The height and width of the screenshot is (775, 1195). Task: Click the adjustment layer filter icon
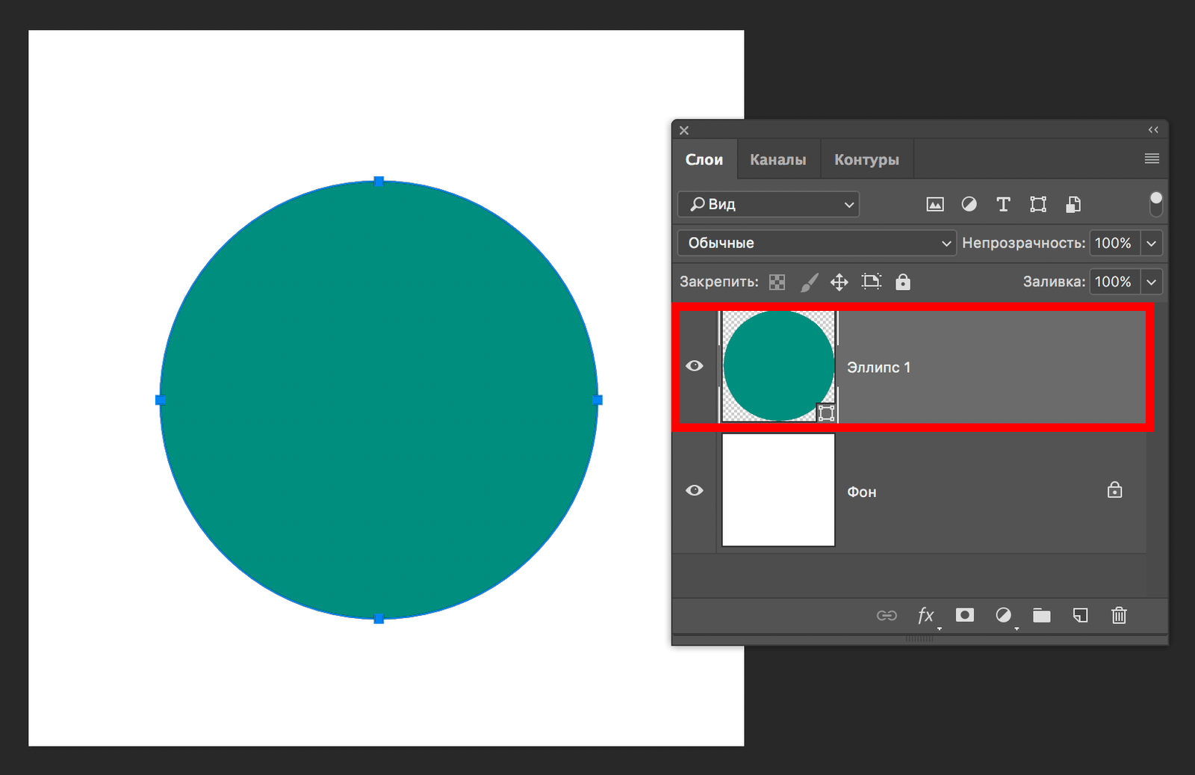pyautogui.click(x=969, y=205)
